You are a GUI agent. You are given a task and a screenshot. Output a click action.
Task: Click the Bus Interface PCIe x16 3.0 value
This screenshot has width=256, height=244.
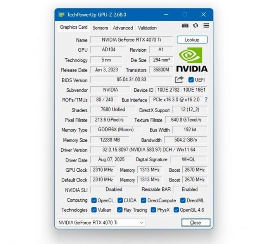tap(176, 99)
